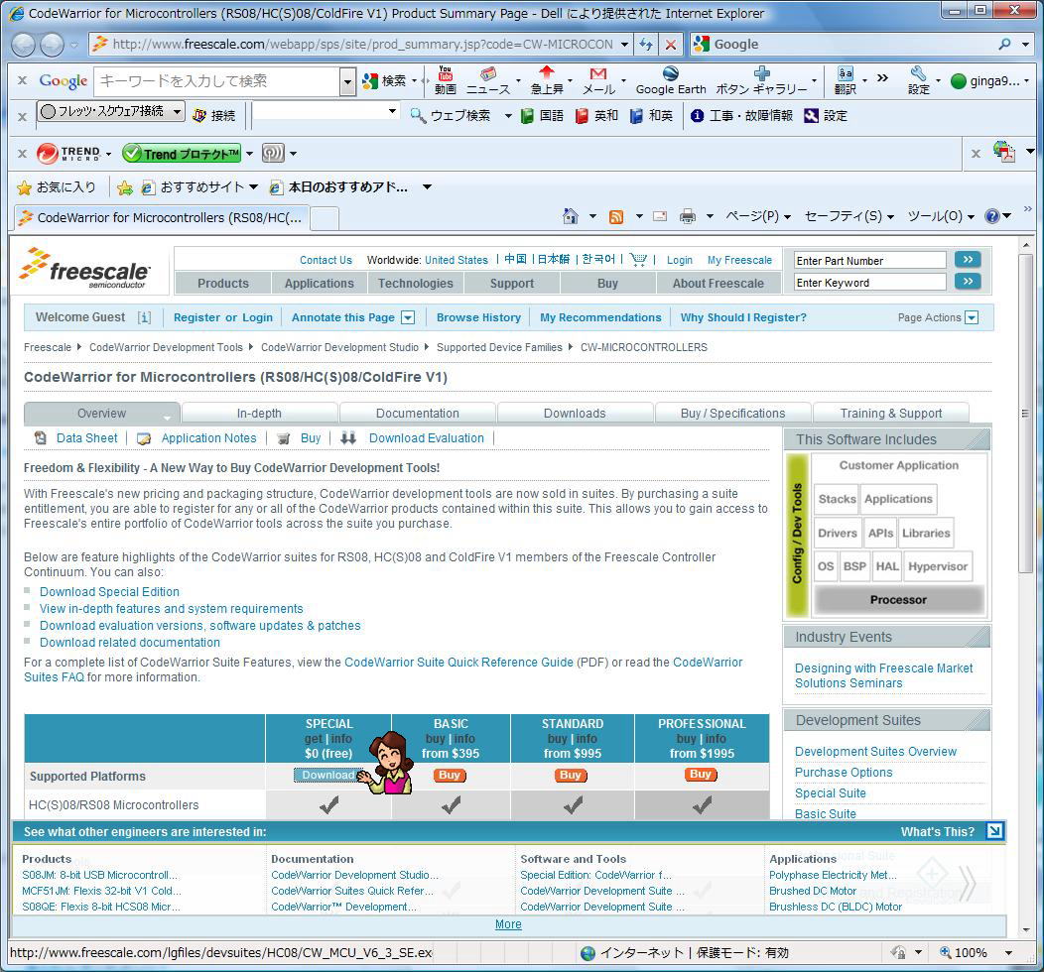Open the Products navigation menu
Viewport: 1044px width, 972px height.
(223, 284)
